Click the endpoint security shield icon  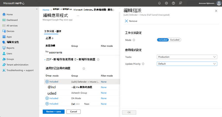point(4,42)
